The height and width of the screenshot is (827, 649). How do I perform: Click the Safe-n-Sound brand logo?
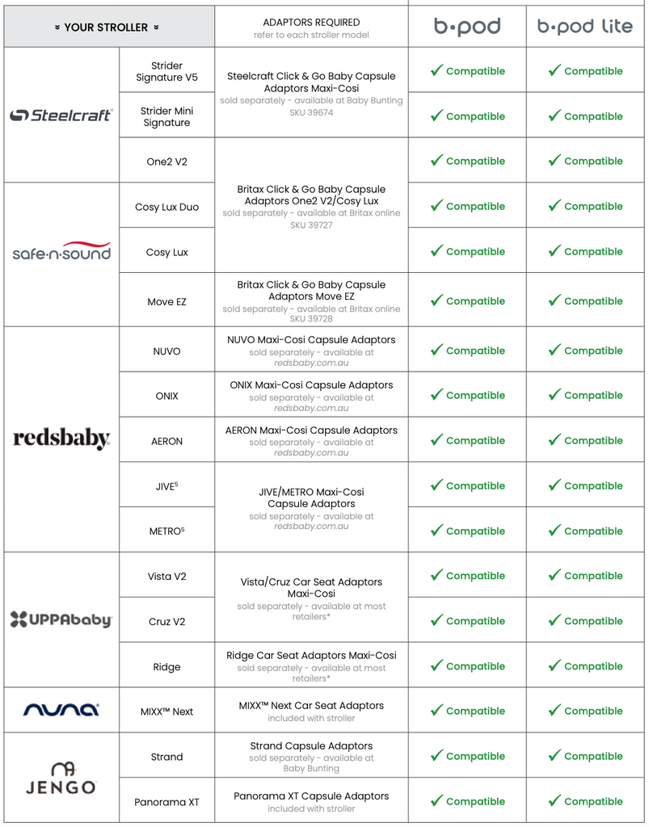coord(61,252)
